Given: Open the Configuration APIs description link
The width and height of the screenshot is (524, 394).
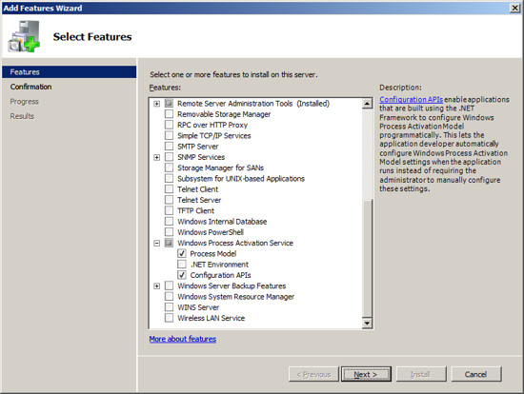Looking at the screenshot, I should click(411, 100).
